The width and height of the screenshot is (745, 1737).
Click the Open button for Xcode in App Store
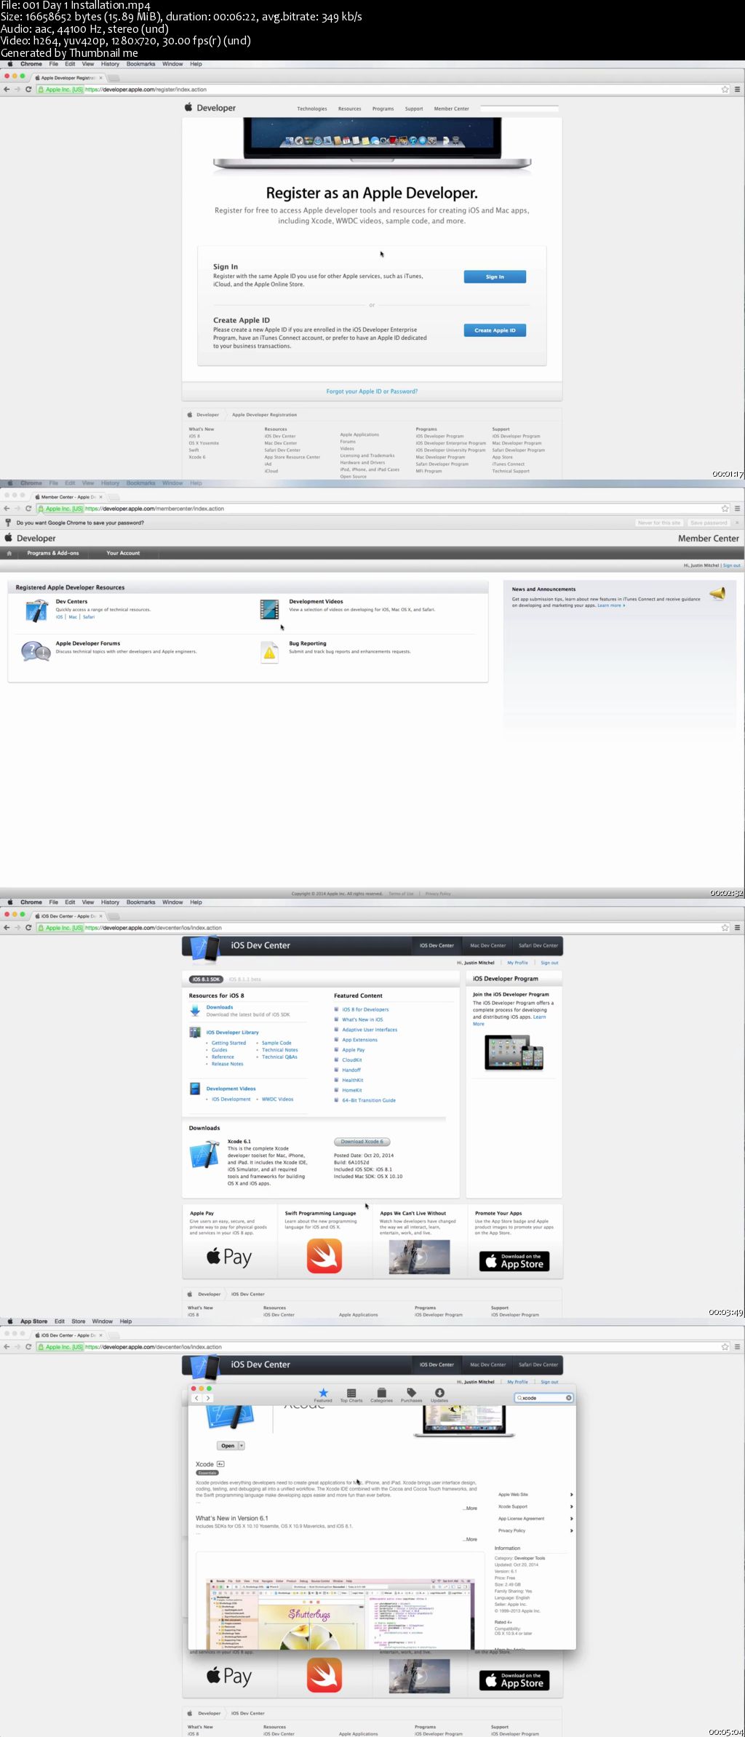click(228, 1446)
